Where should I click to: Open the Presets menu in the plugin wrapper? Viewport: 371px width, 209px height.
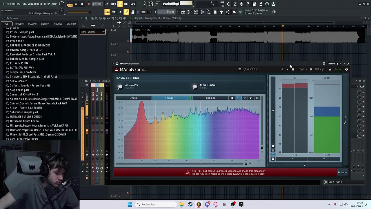pos(331,64)
